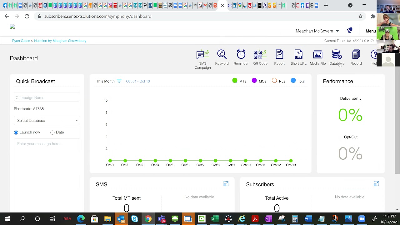Select the Launch now radio button
This screenshot has height=225, width=400.
pyautogui.click(x=16, y=132)
